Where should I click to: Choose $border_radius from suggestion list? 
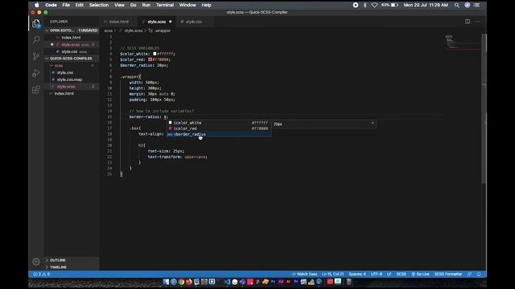click(219, 134)
